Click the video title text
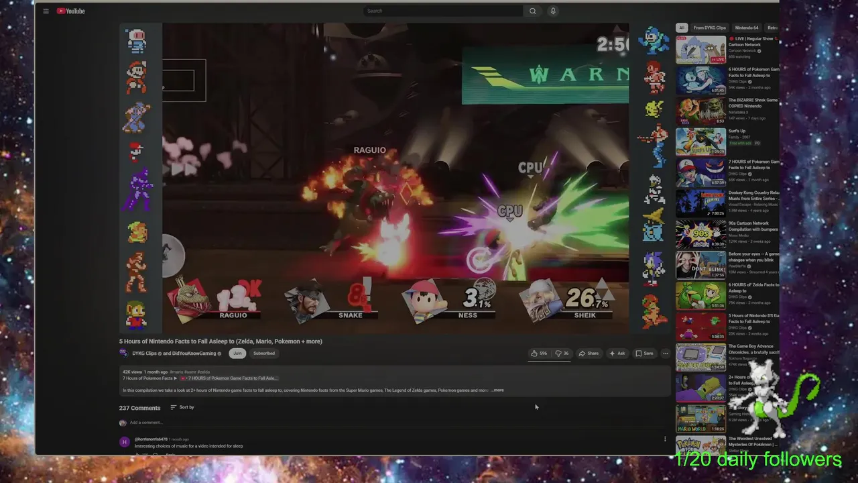 pos(221,341)
